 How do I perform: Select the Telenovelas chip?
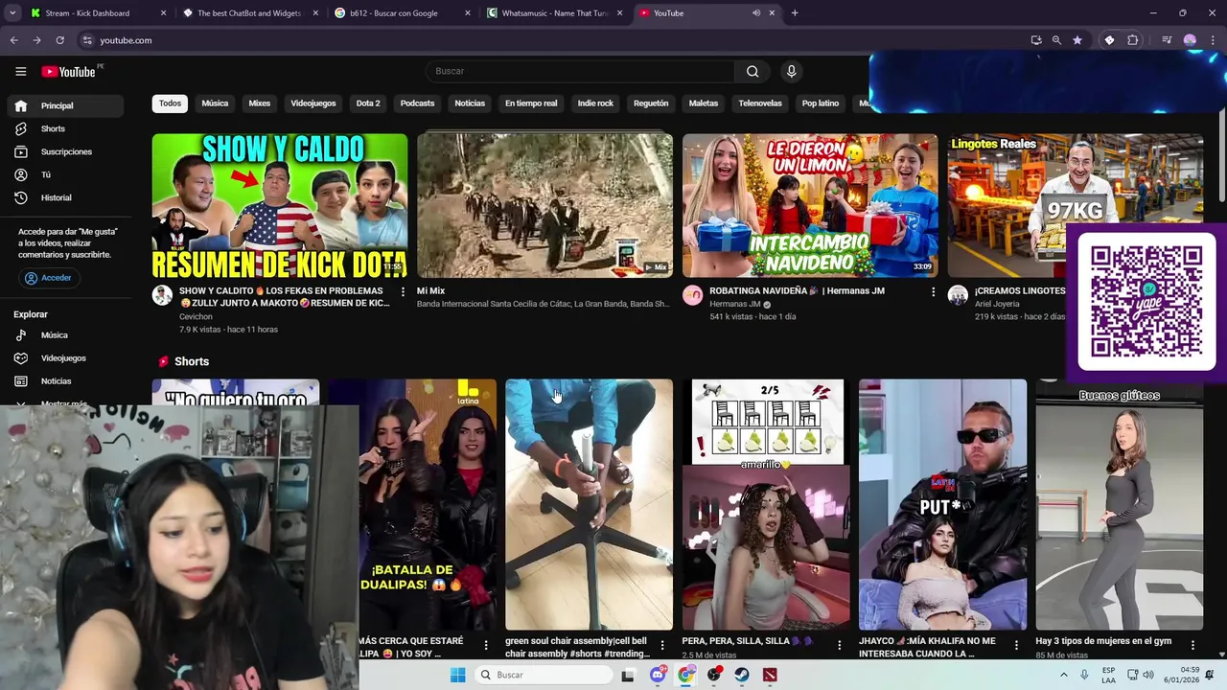760,103
